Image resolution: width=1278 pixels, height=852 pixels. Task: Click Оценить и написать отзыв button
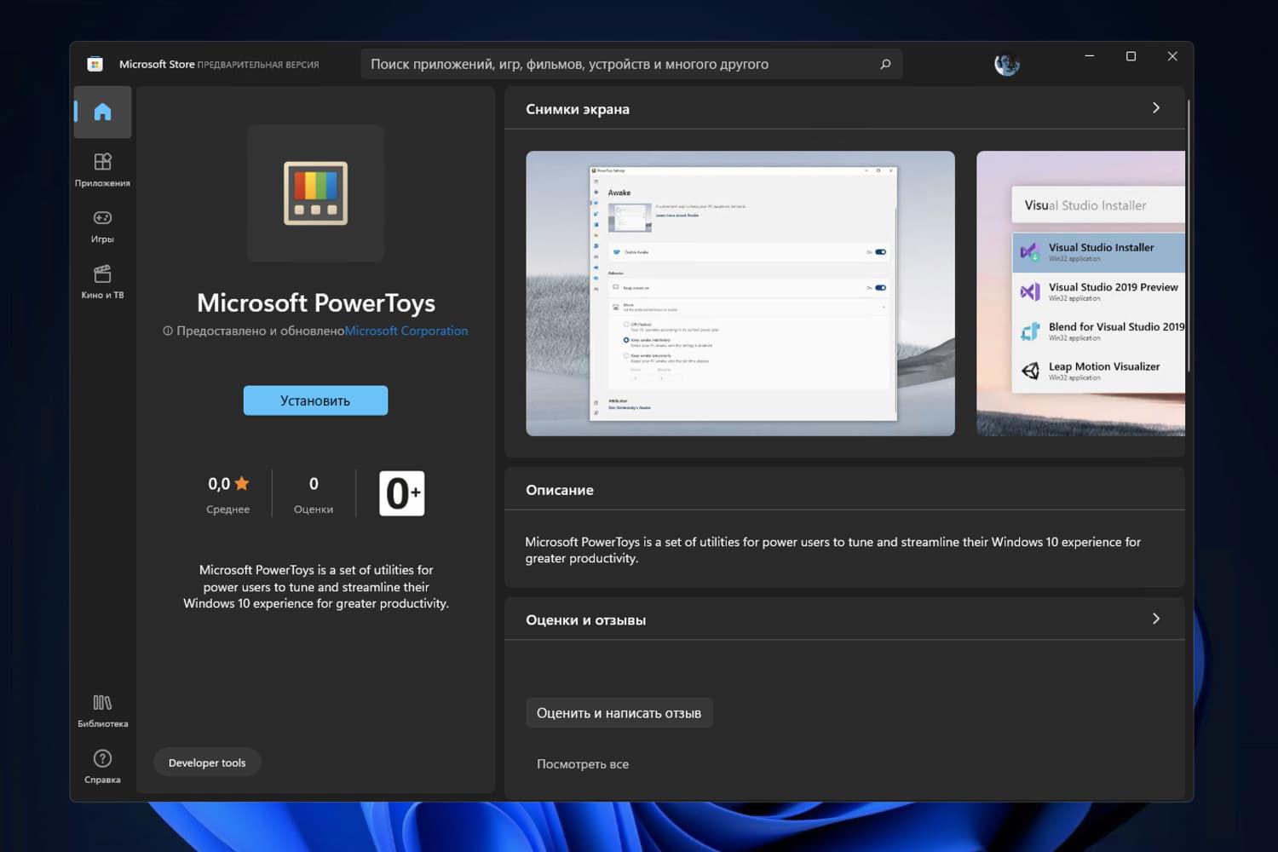(x=619, y=713)
